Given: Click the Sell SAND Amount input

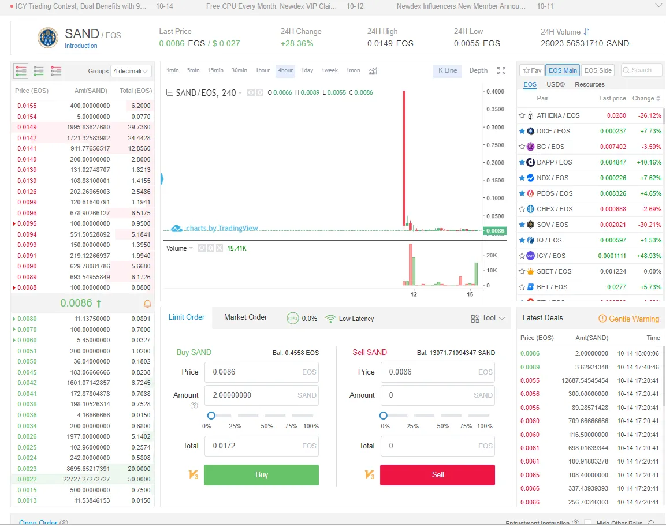Looking at the screenshot, I should (438, 395).
